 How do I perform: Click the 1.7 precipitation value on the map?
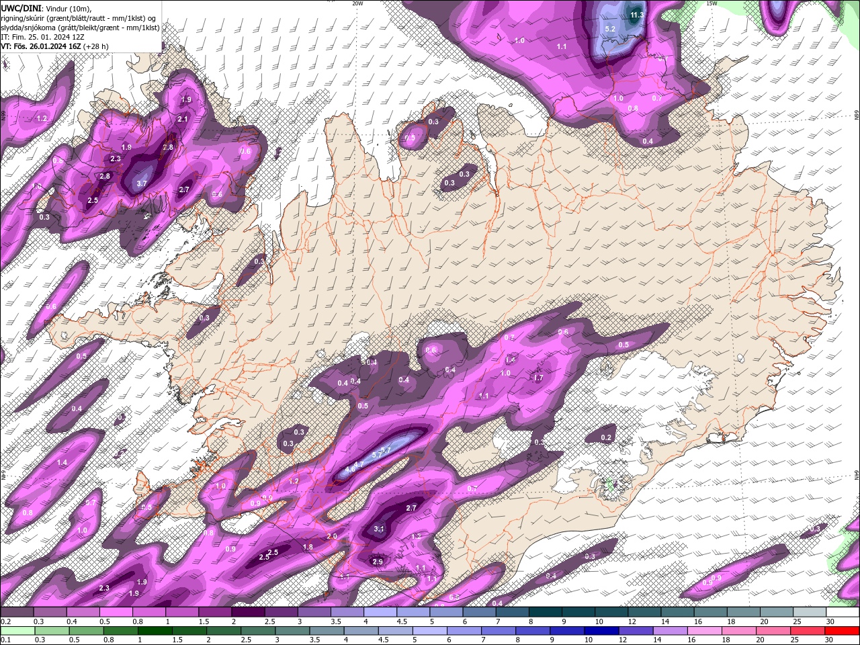pyautogui.click(x=538, y=378)
